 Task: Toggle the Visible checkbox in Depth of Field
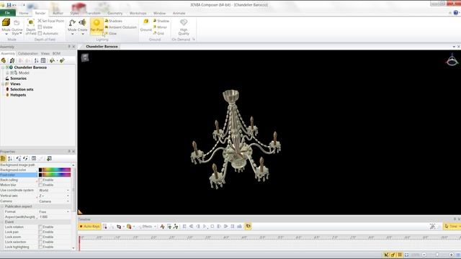pos(40,27)
